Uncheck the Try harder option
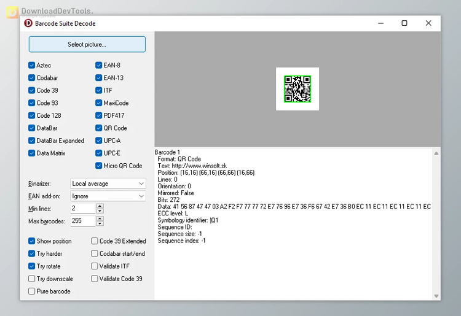The width and height of the screenshot is (461, 316). coord(32,254)
